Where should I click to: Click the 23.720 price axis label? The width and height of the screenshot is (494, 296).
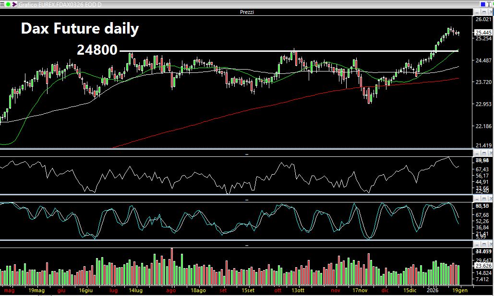[x=483, y=82]
